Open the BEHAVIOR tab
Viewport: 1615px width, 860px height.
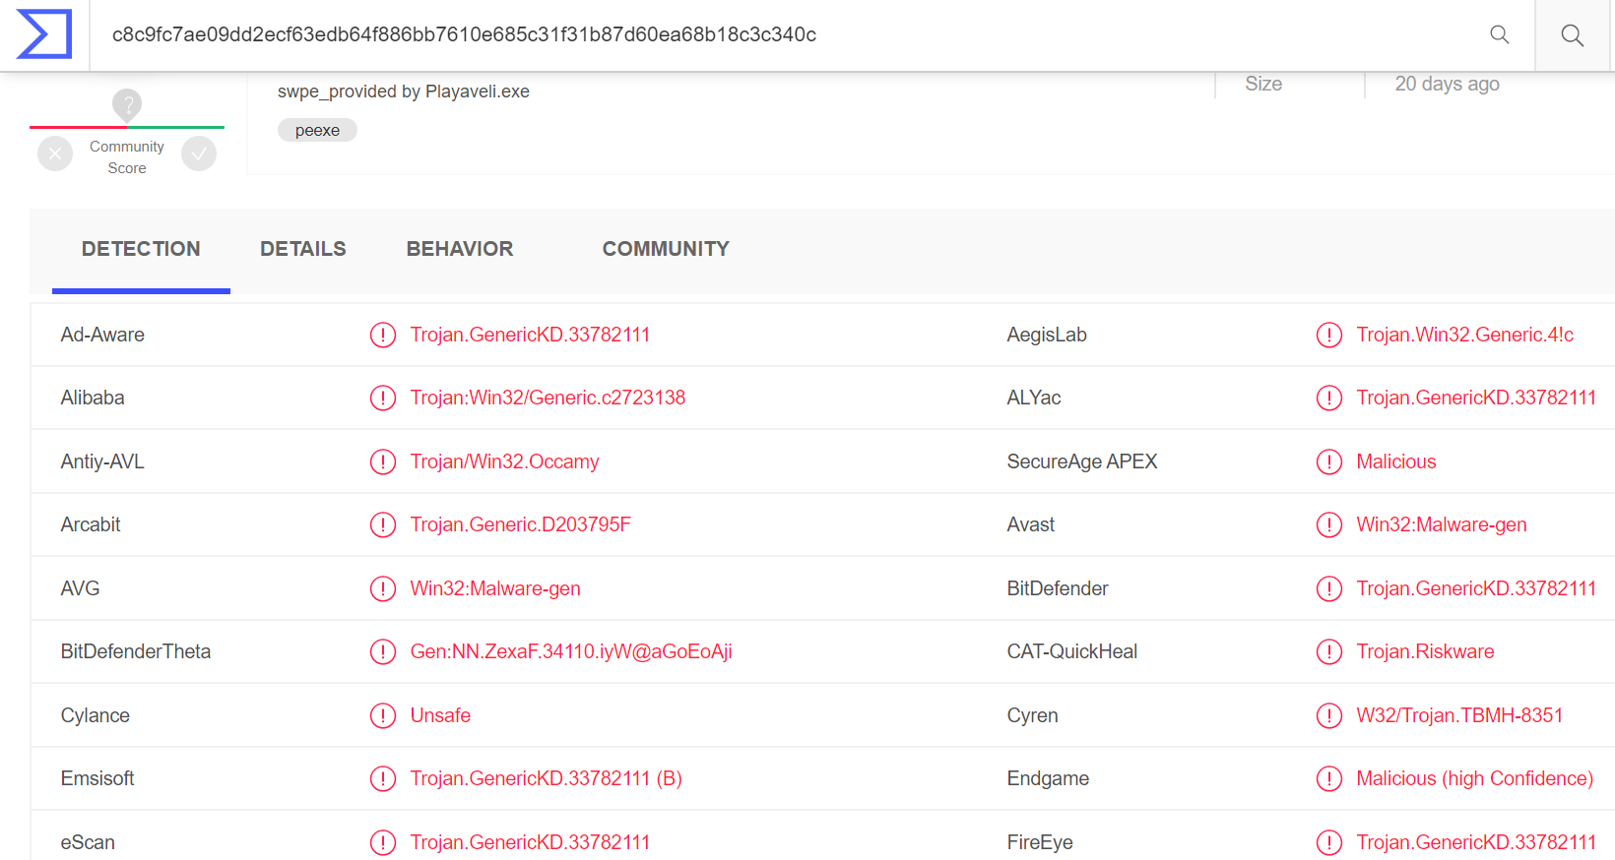(x=459, y=249)
